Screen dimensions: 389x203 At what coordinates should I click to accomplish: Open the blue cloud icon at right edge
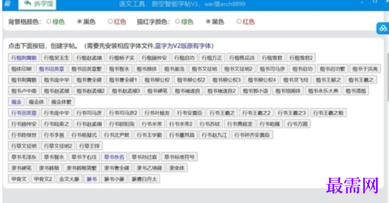coord(383,28)
